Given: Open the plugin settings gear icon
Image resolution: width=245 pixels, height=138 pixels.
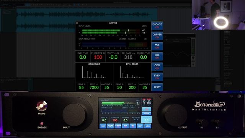Looking at the screenshot, I should click(x=77, y=23).
